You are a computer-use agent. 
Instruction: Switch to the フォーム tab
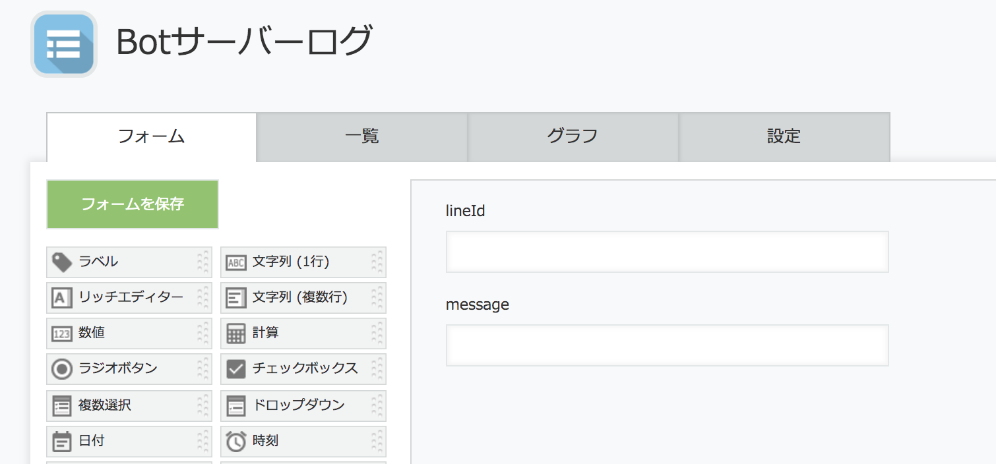point(151,137)
